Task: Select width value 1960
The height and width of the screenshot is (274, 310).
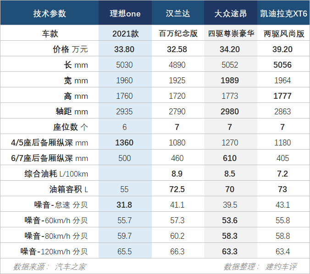Action: tap(124, 81)
